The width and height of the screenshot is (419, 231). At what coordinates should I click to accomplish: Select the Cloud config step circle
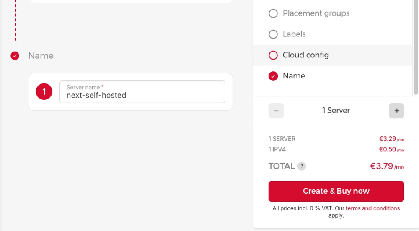pos(273,55)
